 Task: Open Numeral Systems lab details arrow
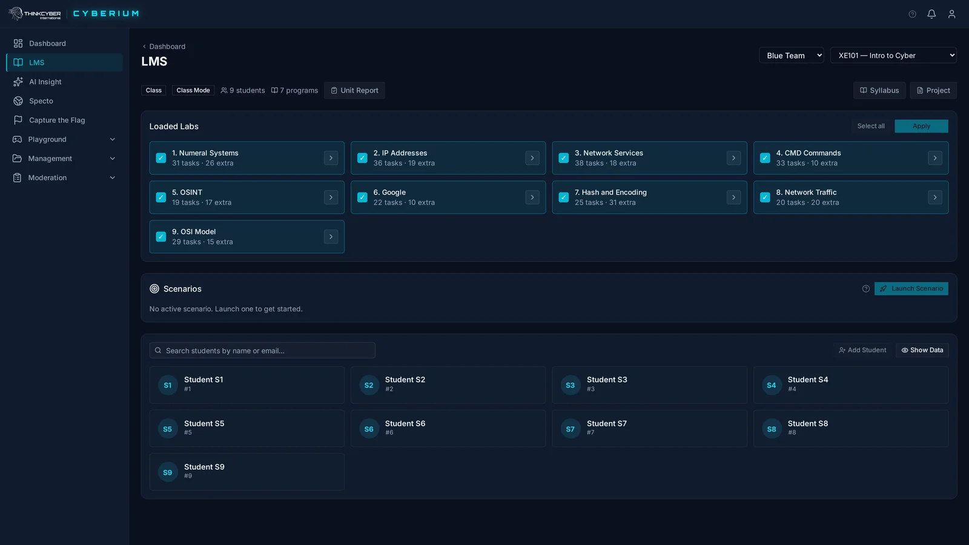point(331,158)
